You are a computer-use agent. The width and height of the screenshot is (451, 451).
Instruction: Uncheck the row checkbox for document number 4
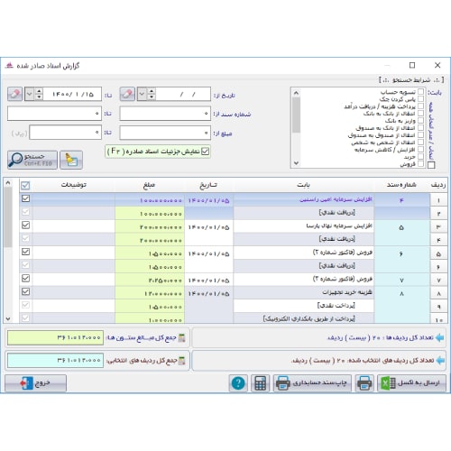26,198
